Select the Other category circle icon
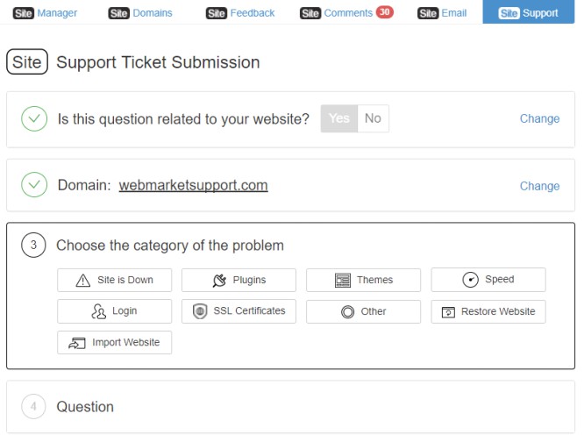584x442 pixels. (x=347, y=311)
